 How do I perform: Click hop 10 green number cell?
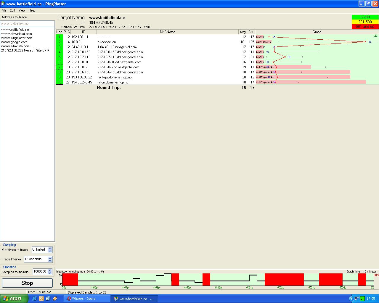[x=60, y=82]
